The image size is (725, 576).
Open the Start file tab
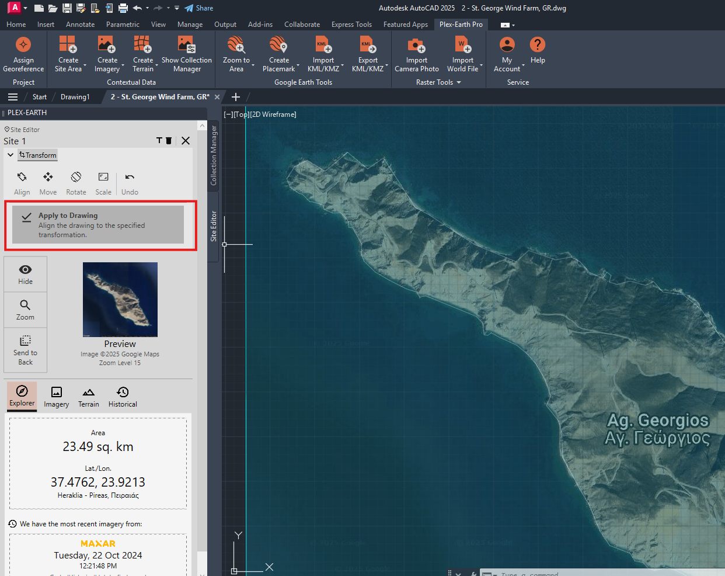tap(40, 97)
